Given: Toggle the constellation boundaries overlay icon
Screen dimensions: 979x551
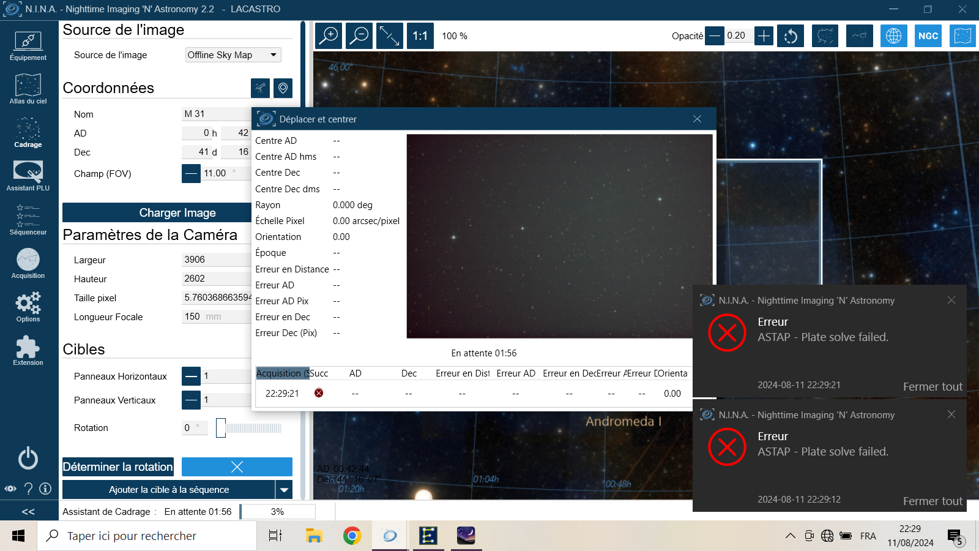Looking at the screenshot, I should tap(825, 36).
